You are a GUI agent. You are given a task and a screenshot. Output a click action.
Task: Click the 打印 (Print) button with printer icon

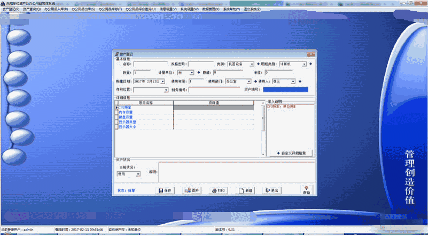pos(219,191)
